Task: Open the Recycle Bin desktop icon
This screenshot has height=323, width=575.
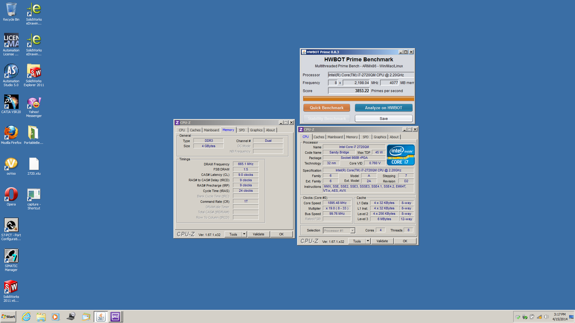Action: coord(11,12)
